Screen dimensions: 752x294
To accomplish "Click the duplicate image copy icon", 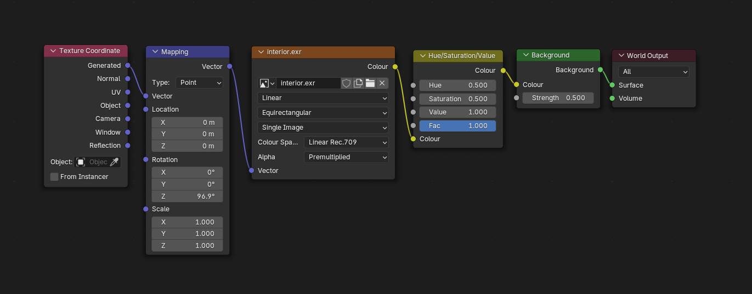I will pyautogui.click(x=358, y=83).
